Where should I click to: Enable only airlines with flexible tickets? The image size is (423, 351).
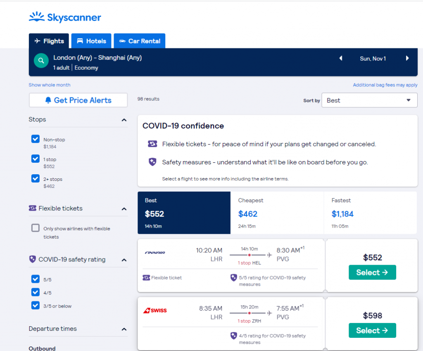[36, 228]
